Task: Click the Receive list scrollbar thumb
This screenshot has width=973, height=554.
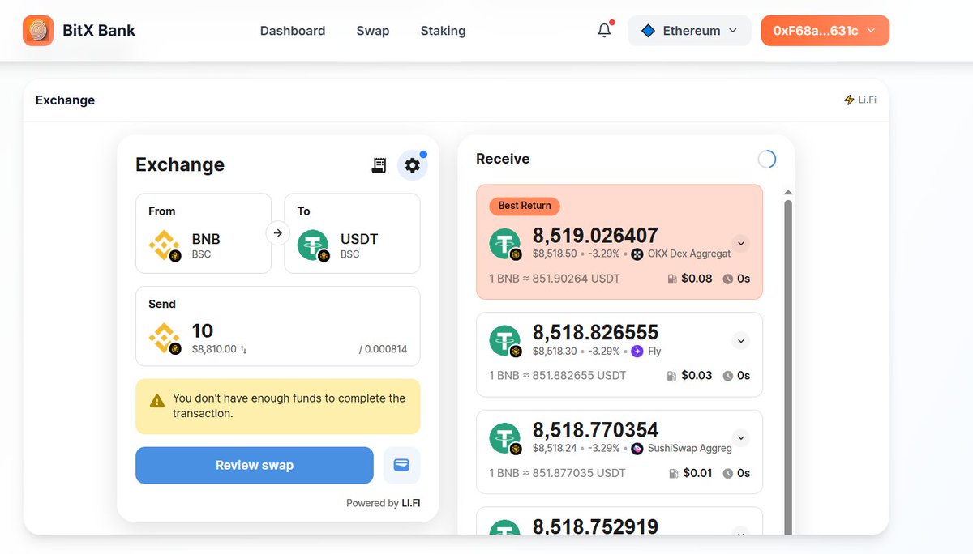Action: point(787,369)
